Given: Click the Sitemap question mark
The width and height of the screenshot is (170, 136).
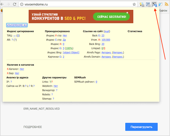Looking at the screenshot, I should (x=53, y=99).
